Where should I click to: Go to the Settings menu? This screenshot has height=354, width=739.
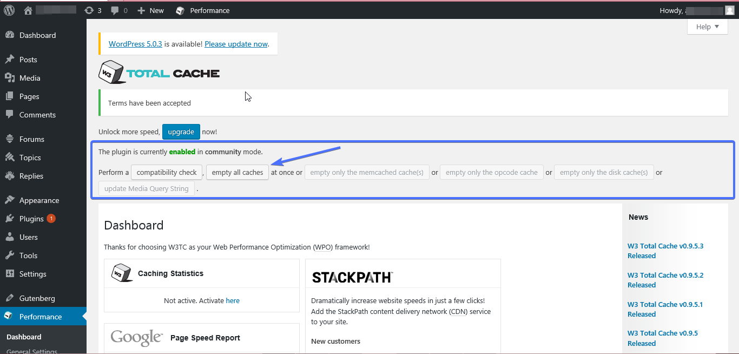(x=32, y=274)
